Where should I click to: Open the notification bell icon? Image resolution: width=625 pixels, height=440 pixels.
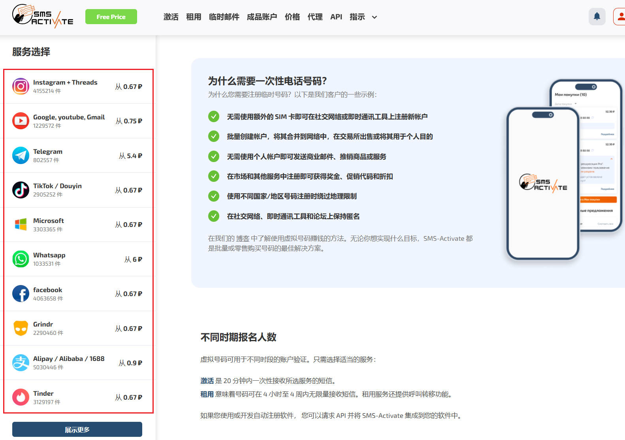(597, 17)
